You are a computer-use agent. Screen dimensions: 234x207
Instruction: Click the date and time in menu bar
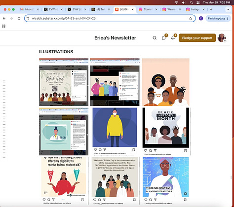click(216, 2)
